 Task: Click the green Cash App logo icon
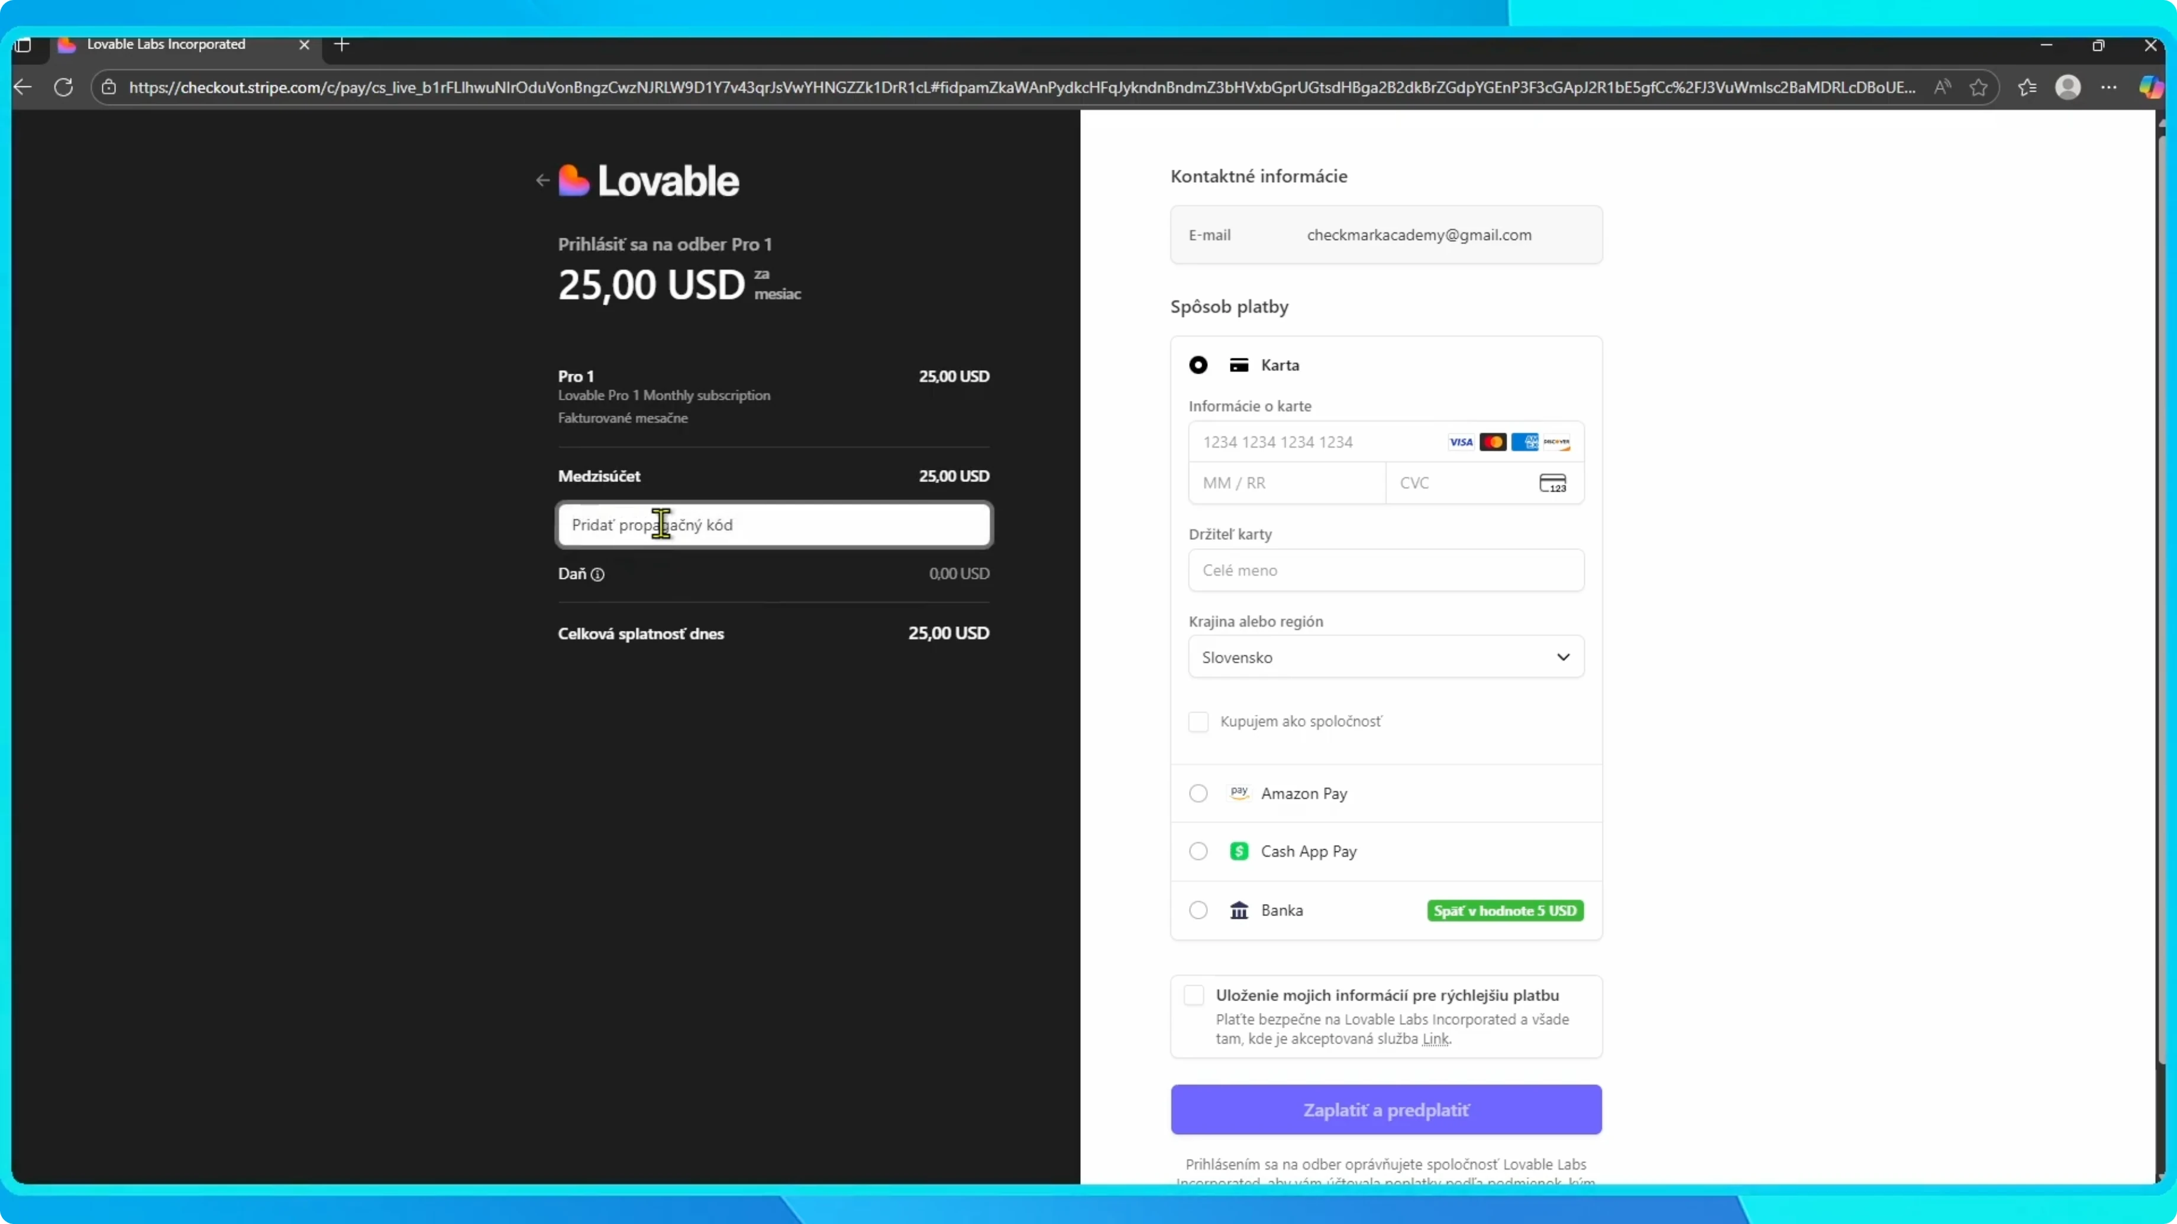tap(1239, 851)
